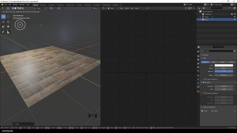Click the Plane mesh icon in outliner
The image size is (237, 133).
(203, 17)
